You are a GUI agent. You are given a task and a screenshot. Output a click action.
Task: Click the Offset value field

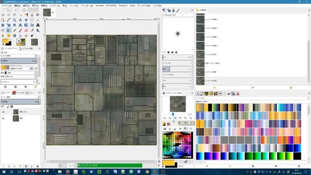tap(19, 82)
